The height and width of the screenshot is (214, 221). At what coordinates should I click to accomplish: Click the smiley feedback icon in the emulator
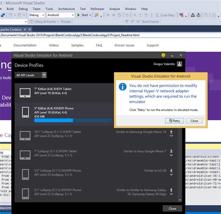(x=163, y=55)
